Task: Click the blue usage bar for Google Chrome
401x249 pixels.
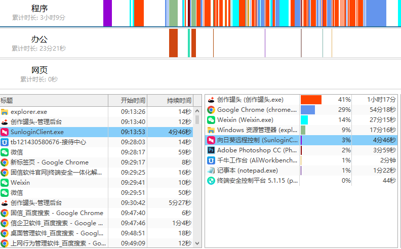Action: (x=308, y=110)
